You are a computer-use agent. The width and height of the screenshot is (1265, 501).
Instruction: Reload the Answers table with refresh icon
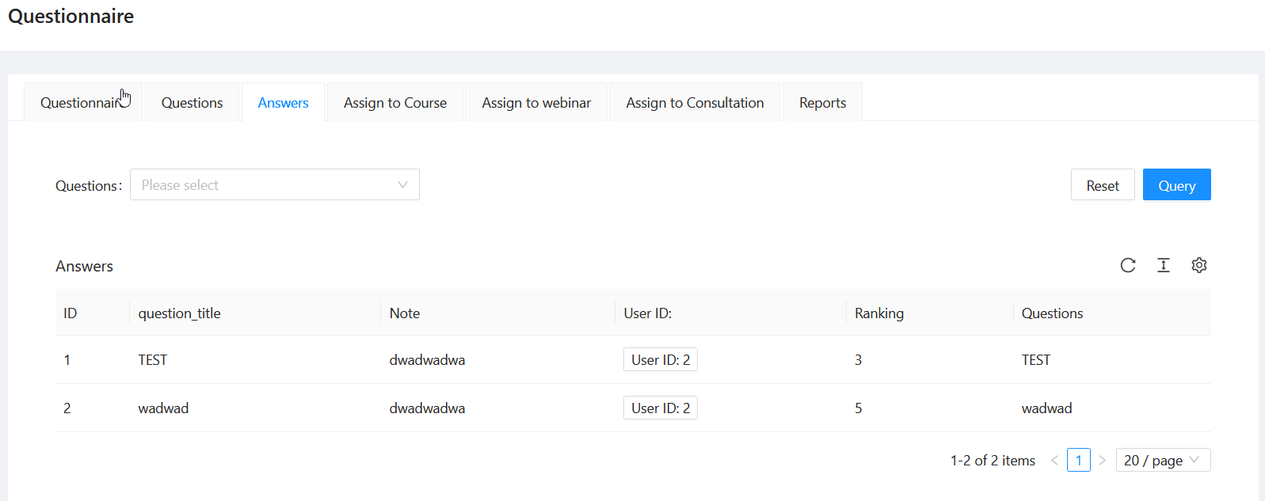click(x=1128, y=265)
